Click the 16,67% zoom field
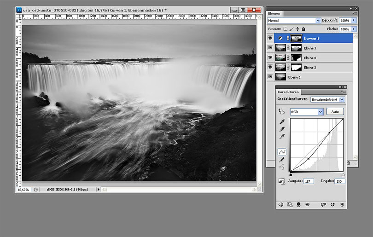This screenshot has height=237, width=373. pyautogui.click(x=23, y=190)
